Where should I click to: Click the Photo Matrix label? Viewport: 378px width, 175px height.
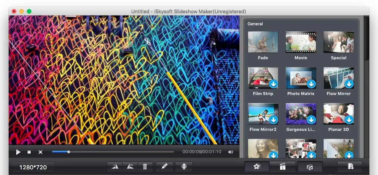301,94
